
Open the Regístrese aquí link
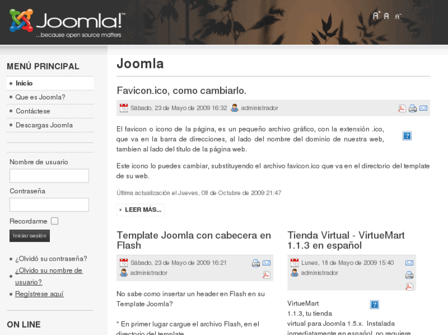click(x=39, y=294)
